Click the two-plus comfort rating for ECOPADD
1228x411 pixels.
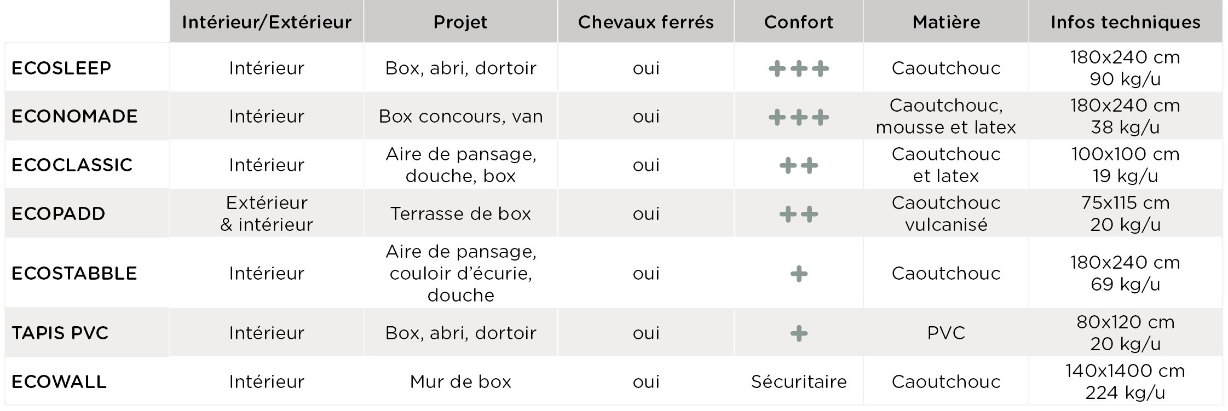tap(798, 214)
